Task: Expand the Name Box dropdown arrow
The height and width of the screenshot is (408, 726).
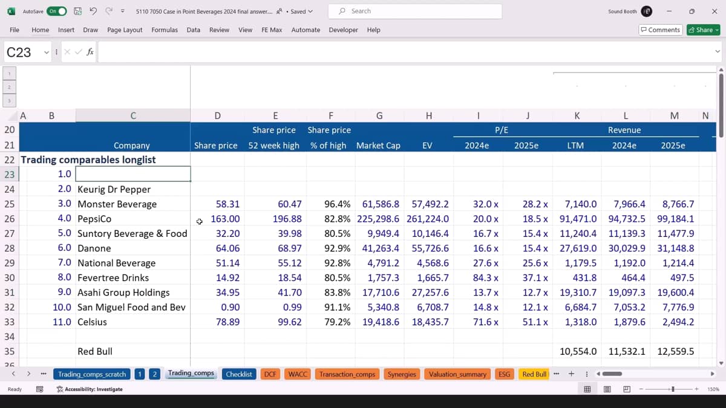Action: [46, 53]
